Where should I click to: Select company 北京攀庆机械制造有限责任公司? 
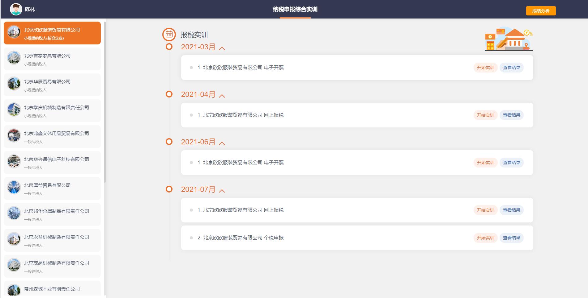coord(52,111)
